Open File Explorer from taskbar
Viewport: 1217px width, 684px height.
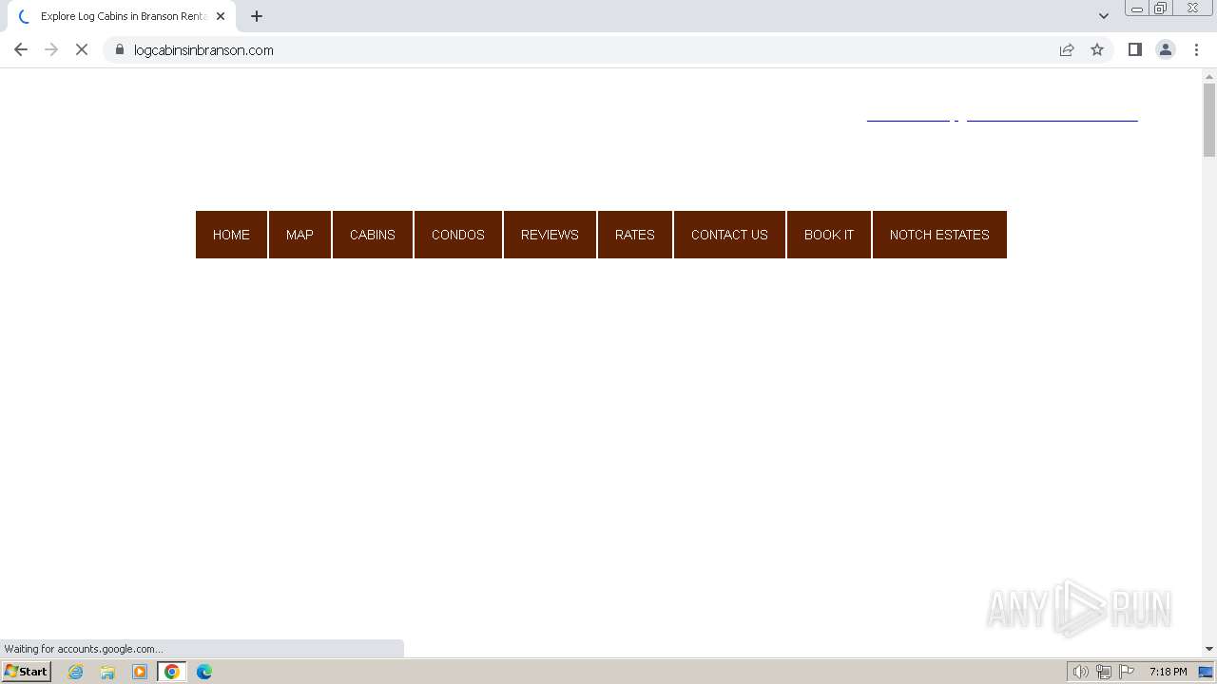pos(107,672)
